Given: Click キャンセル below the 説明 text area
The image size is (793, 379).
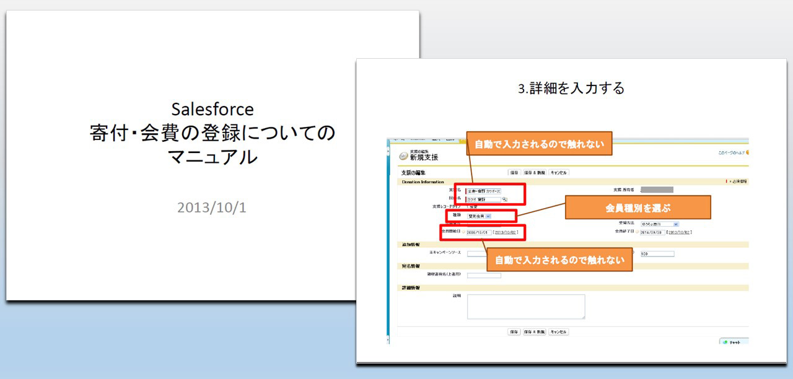Looking at the screenshot, I should pyautogui.click(x=559, y=332).
